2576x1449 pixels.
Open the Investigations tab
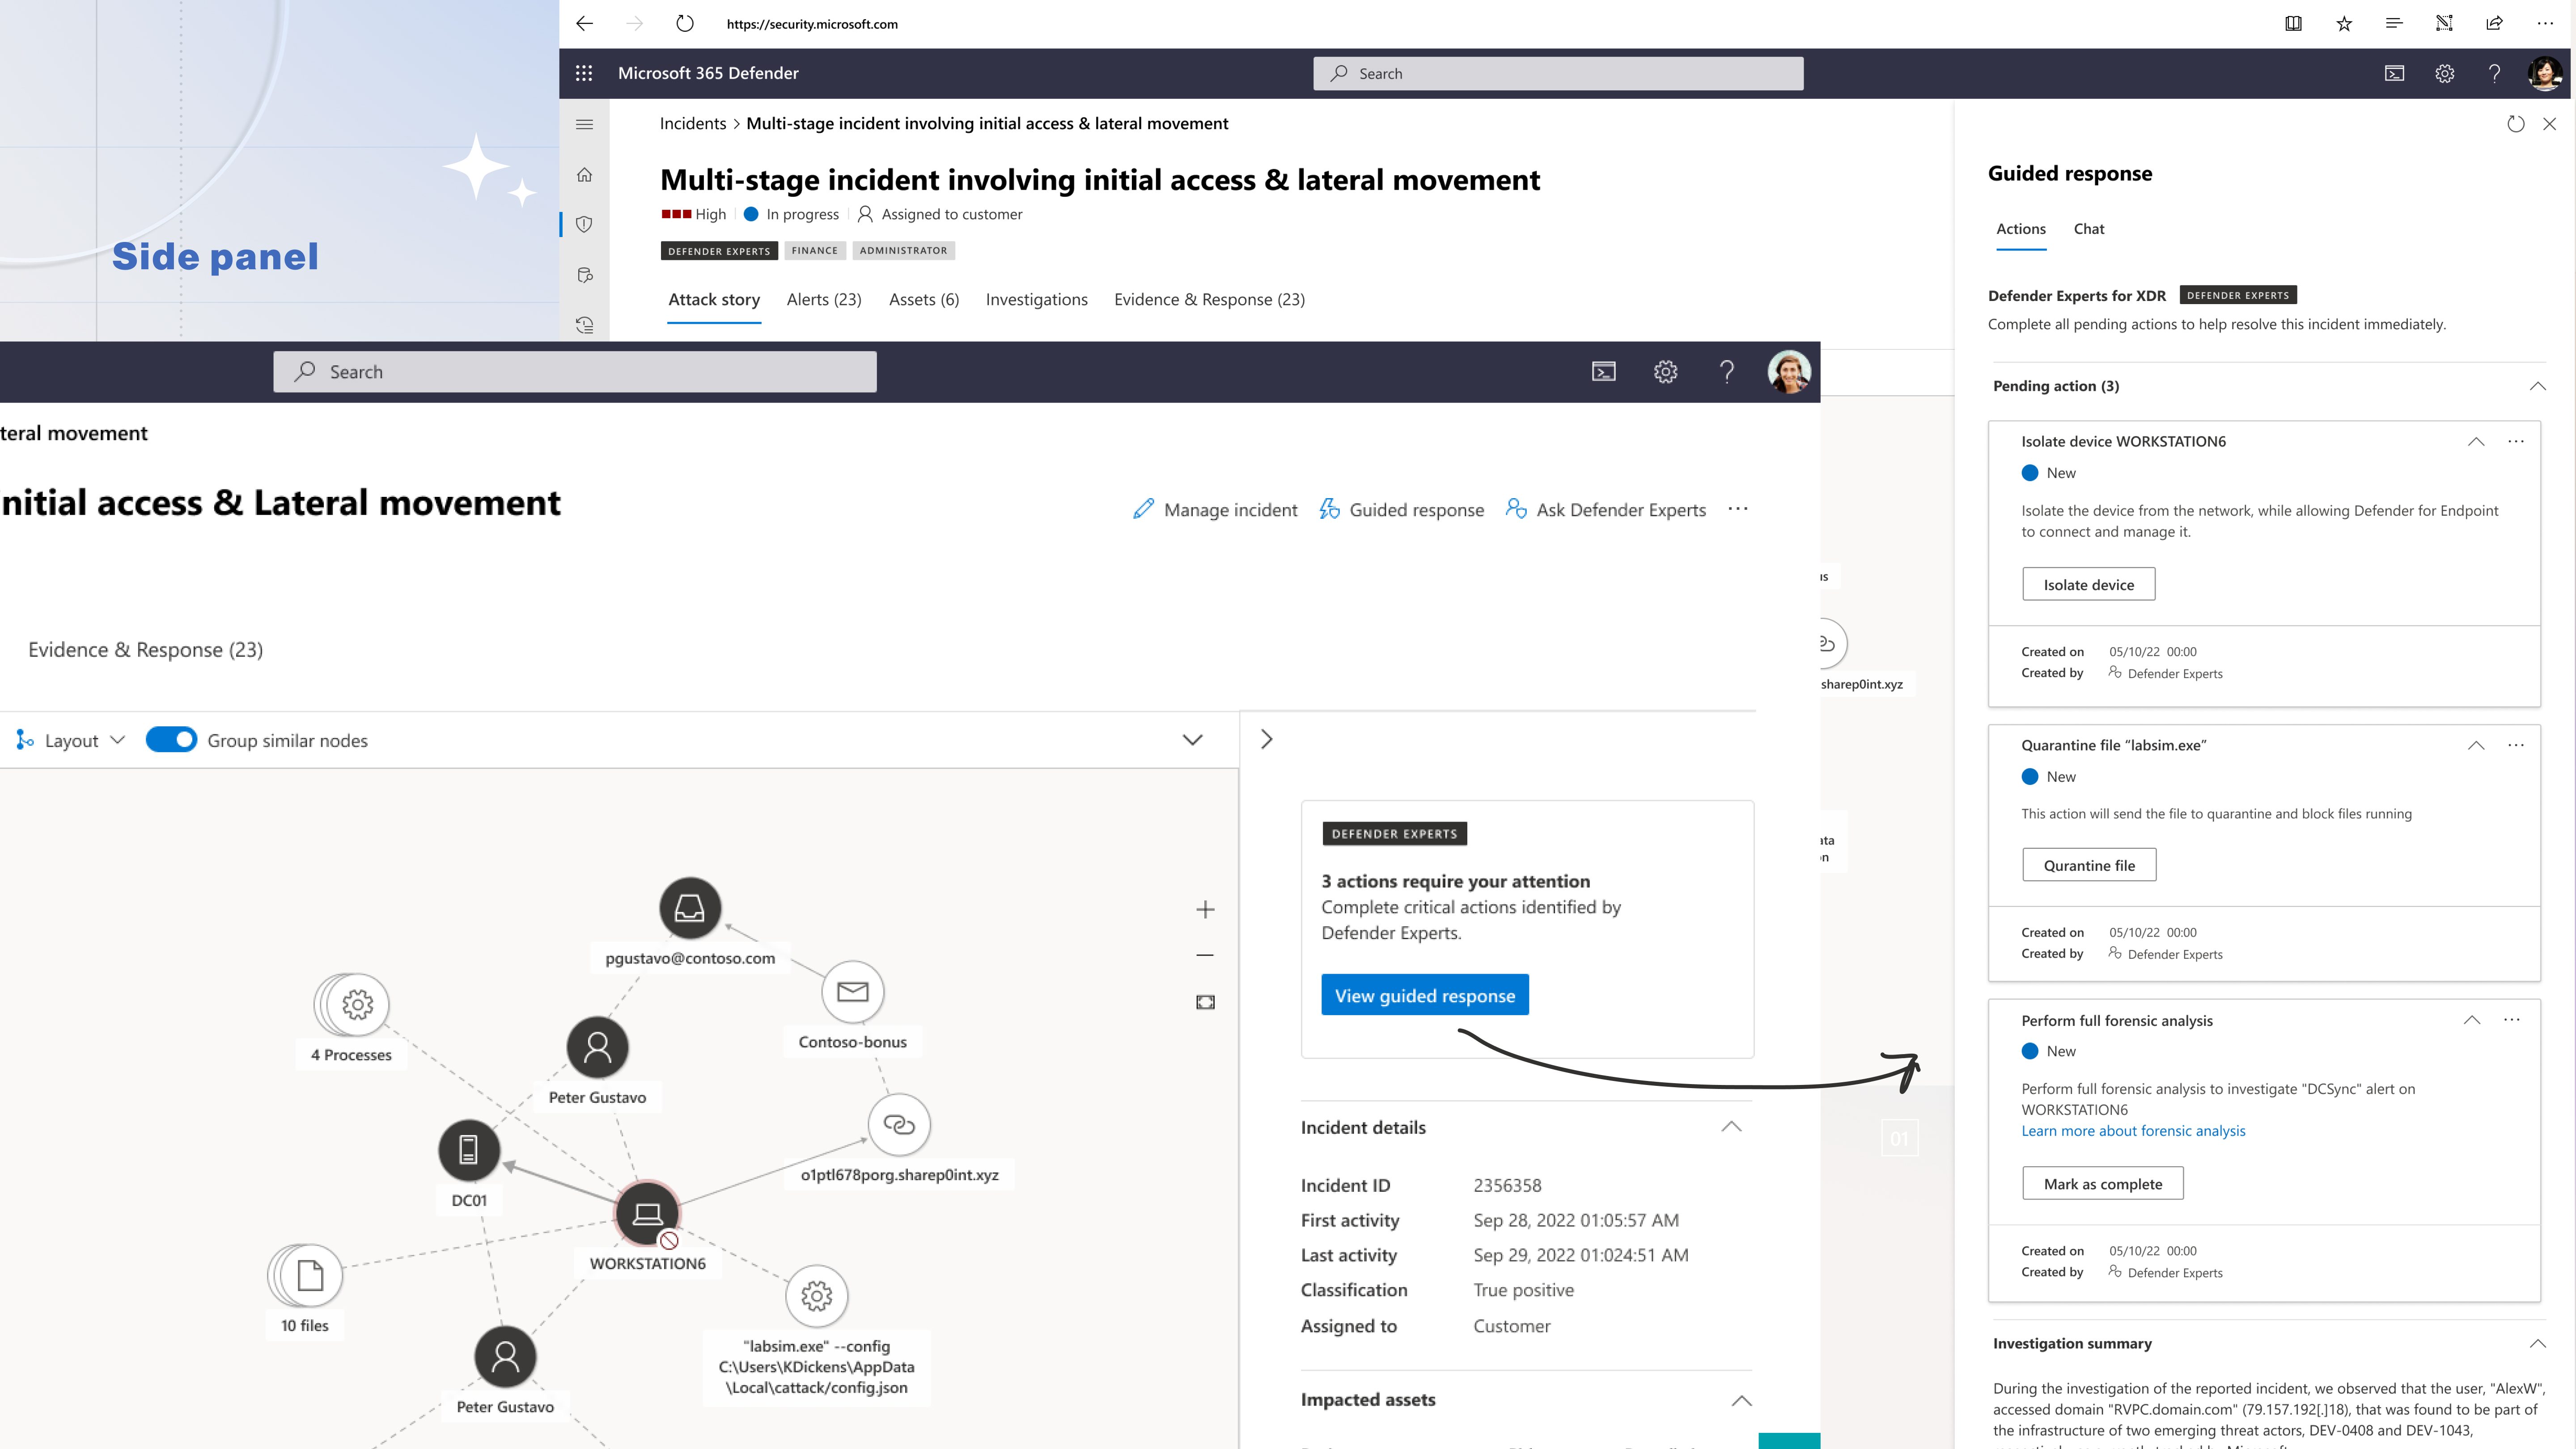point(1036,300)
